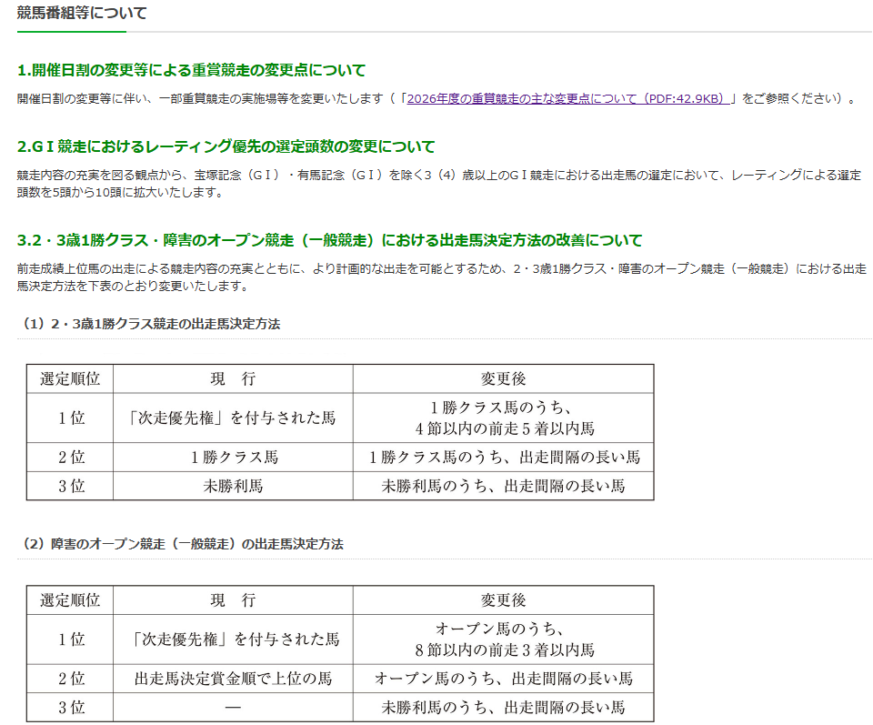Select subheading (1) 2・3歳1勝クラス競走の出走馬決定方法
Image resolution: width=873 pixels, height=725 pixels.
[150, 324]
